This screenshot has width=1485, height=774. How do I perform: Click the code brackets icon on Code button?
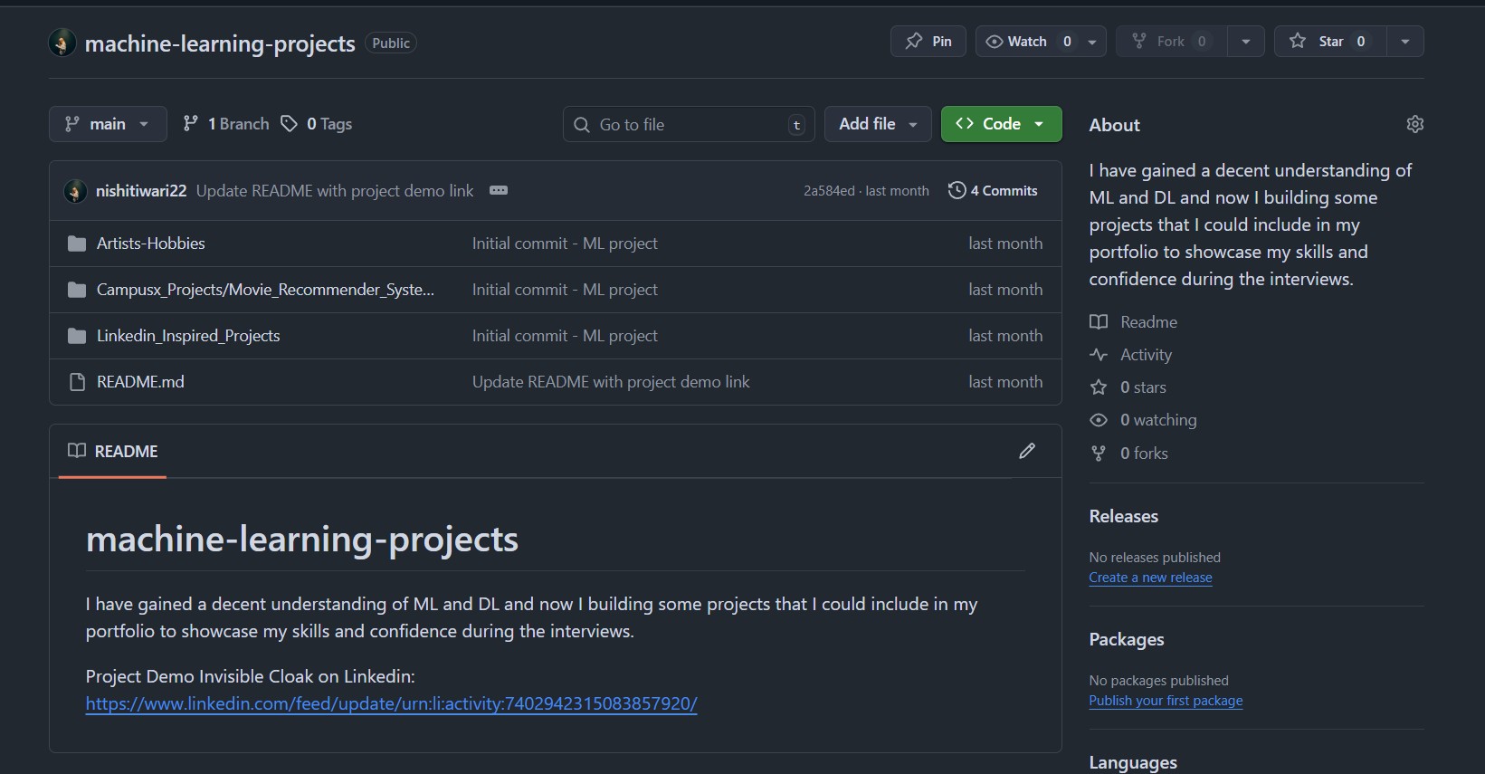[965, 124]
